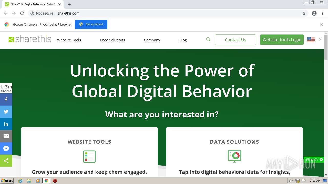Bookmark this page with star icon
This screenshot has height=184, width=328.
pos(304,13)
